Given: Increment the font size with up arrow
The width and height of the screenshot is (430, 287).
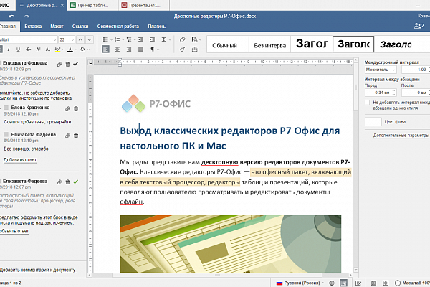Looking at the screenshot, I should coord(80,39).
